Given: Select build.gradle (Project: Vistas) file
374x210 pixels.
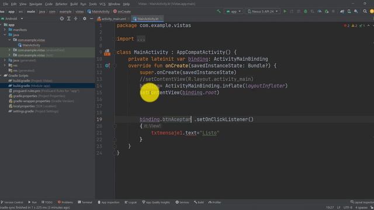Looking at the screenshot, I should (x=30, y=80).
